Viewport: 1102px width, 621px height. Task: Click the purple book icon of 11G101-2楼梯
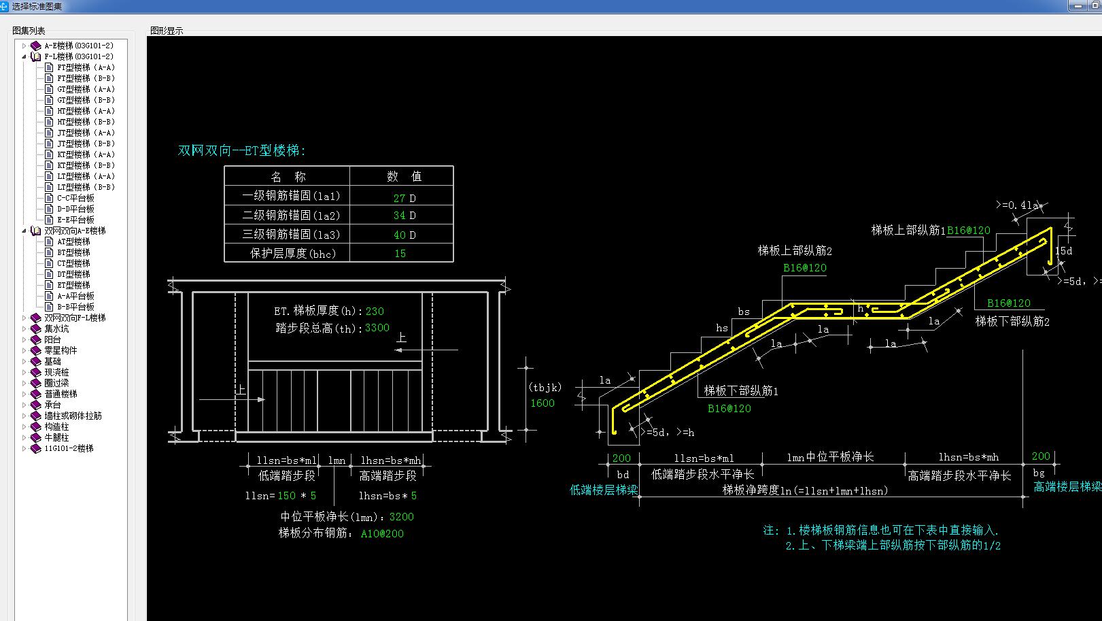point(36,448)
